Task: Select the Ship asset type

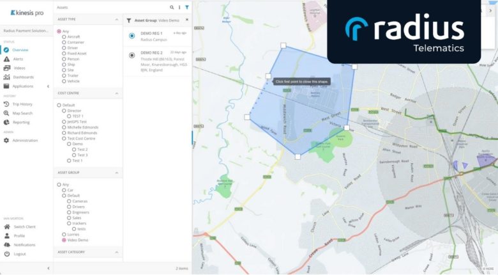Action: click(64, 65)
